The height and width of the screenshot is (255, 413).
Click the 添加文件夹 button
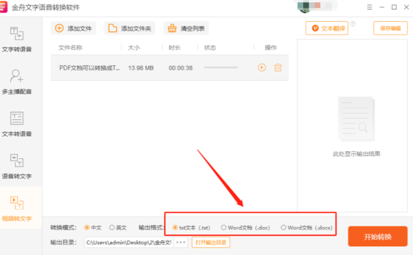coord(130,28)
